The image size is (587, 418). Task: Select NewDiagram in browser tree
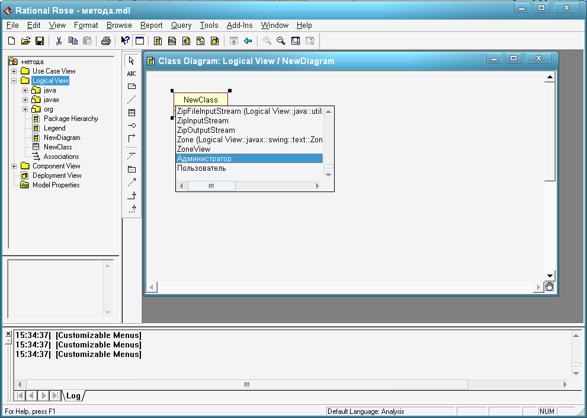(62, 138)
